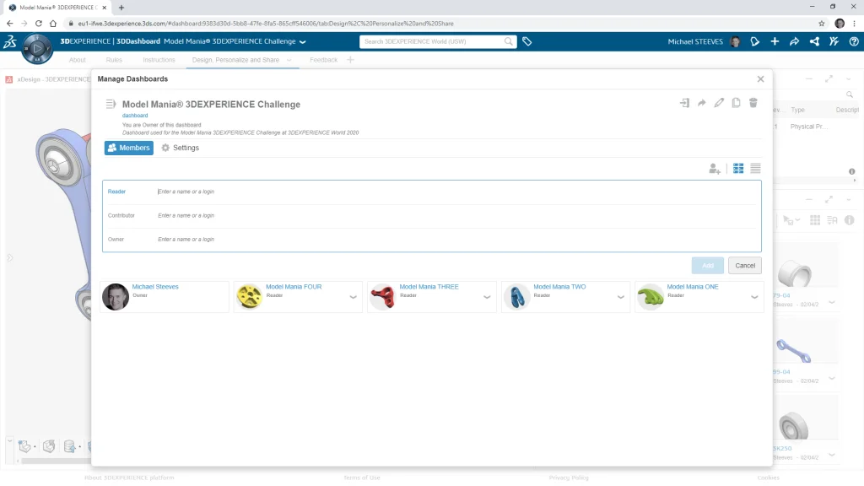This screenshot has height=486, width=864.
Task: Switch to the Feedback tab
Action: pos(323,60)
